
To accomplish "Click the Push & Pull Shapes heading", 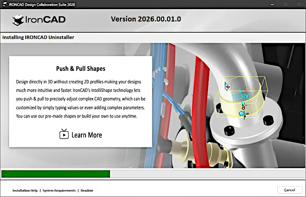I will point(81,69).
